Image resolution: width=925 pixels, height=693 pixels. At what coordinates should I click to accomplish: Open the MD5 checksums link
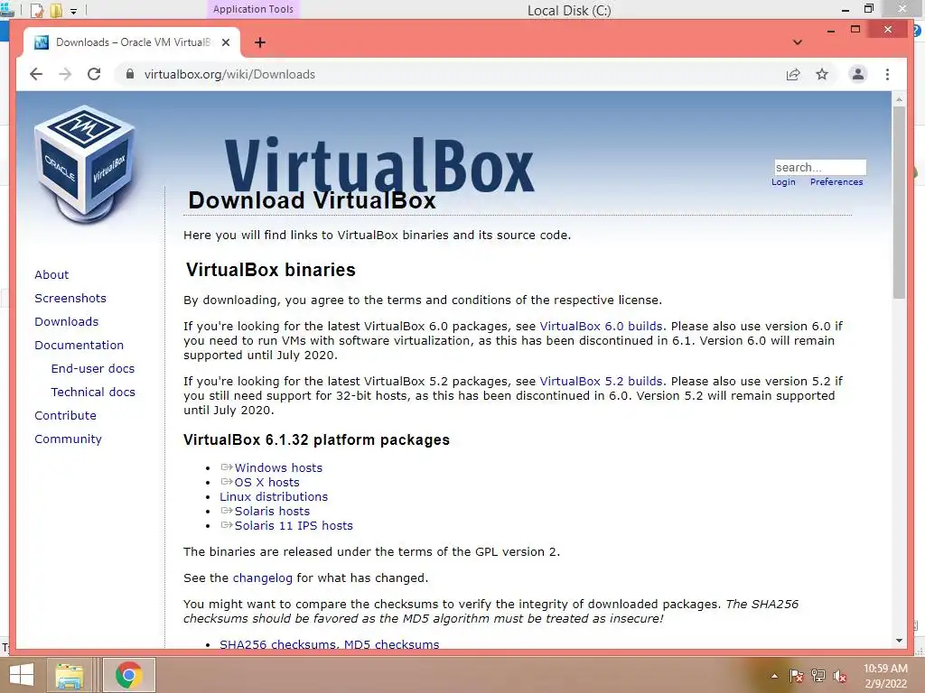click(x=391, y=644)
